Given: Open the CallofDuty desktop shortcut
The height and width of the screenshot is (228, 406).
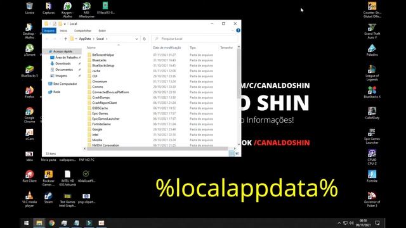Looking at the screenshot, I should coord(372,113).
